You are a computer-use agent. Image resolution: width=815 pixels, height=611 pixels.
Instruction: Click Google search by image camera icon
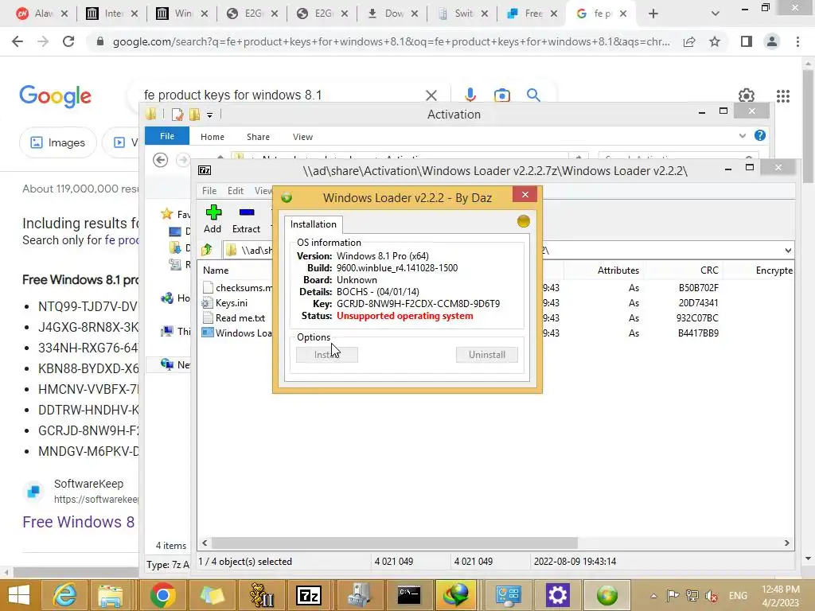501,95
